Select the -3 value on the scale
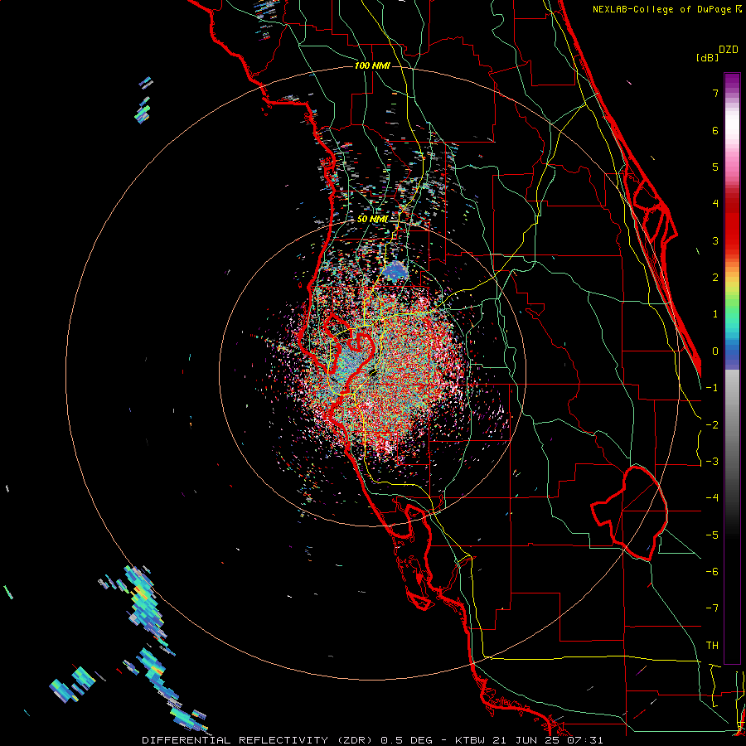 [712, 462]
